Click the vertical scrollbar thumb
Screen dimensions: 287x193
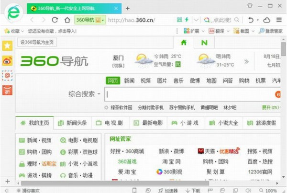click(x=283, y=50)
